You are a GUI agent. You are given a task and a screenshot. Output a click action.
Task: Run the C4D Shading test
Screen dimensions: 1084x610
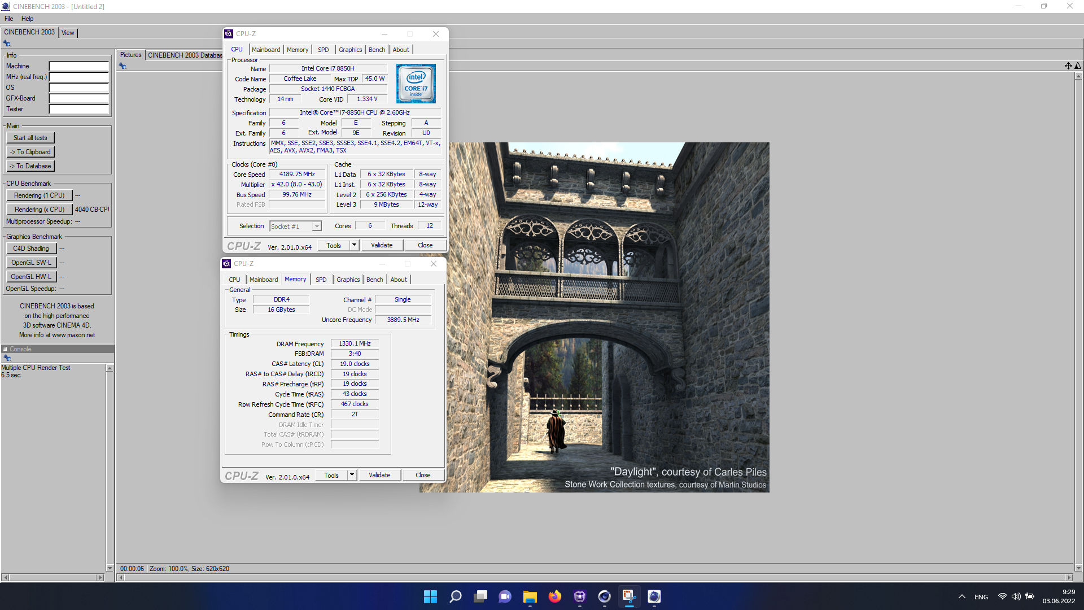[31, 249]
